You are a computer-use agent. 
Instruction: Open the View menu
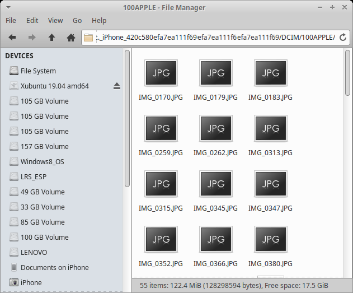[x=55, y=21]
